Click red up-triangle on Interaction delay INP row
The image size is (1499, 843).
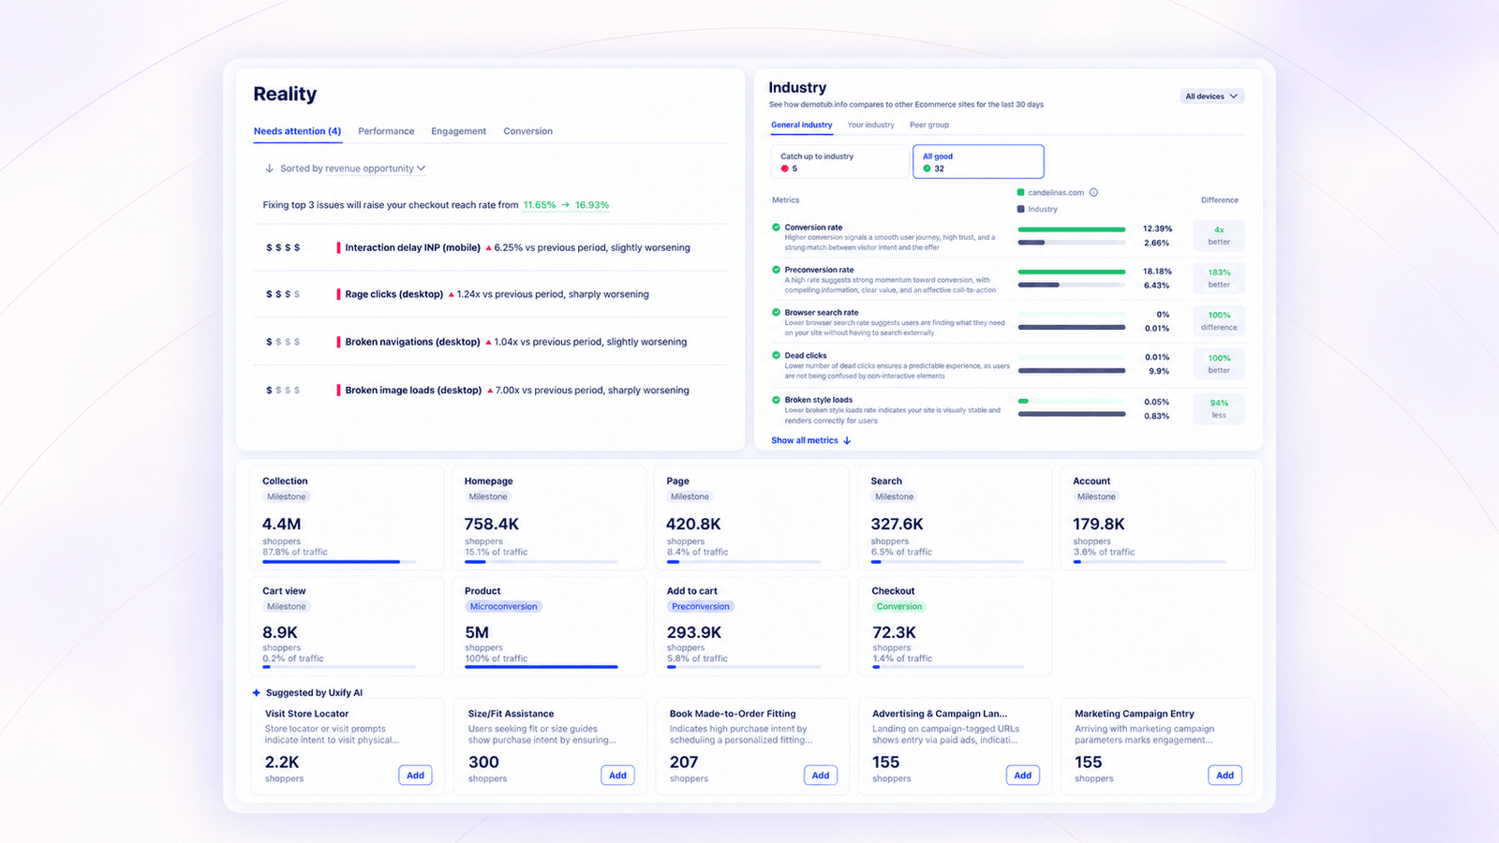(489, 248)
